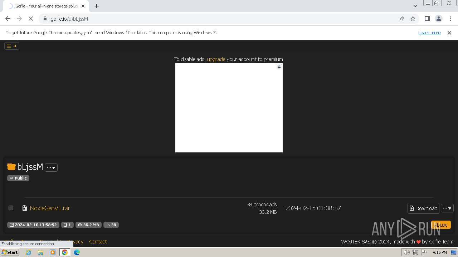Open the advertisement banner
The image size is (458, 257).
[229, 108]
